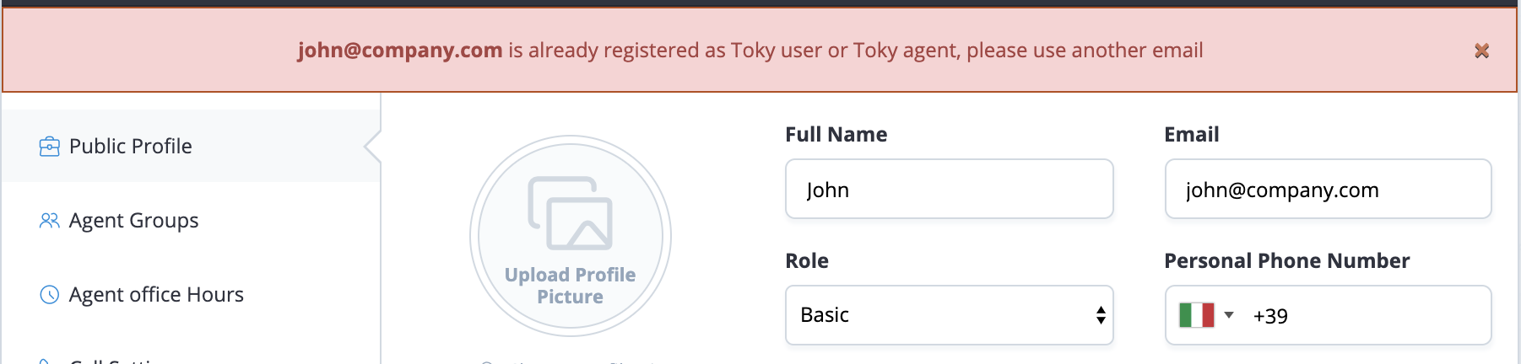
Task: Click the up-down arrows on the Role select
Action: click(x=1101, y=315)
